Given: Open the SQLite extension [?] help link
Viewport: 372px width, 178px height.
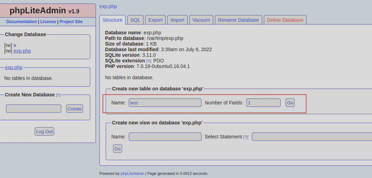Looking at the screenshot, I should click(148, 61).
